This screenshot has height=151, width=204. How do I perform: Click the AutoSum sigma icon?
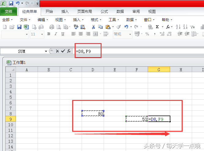pyautogui.click(x=157, y=27)
